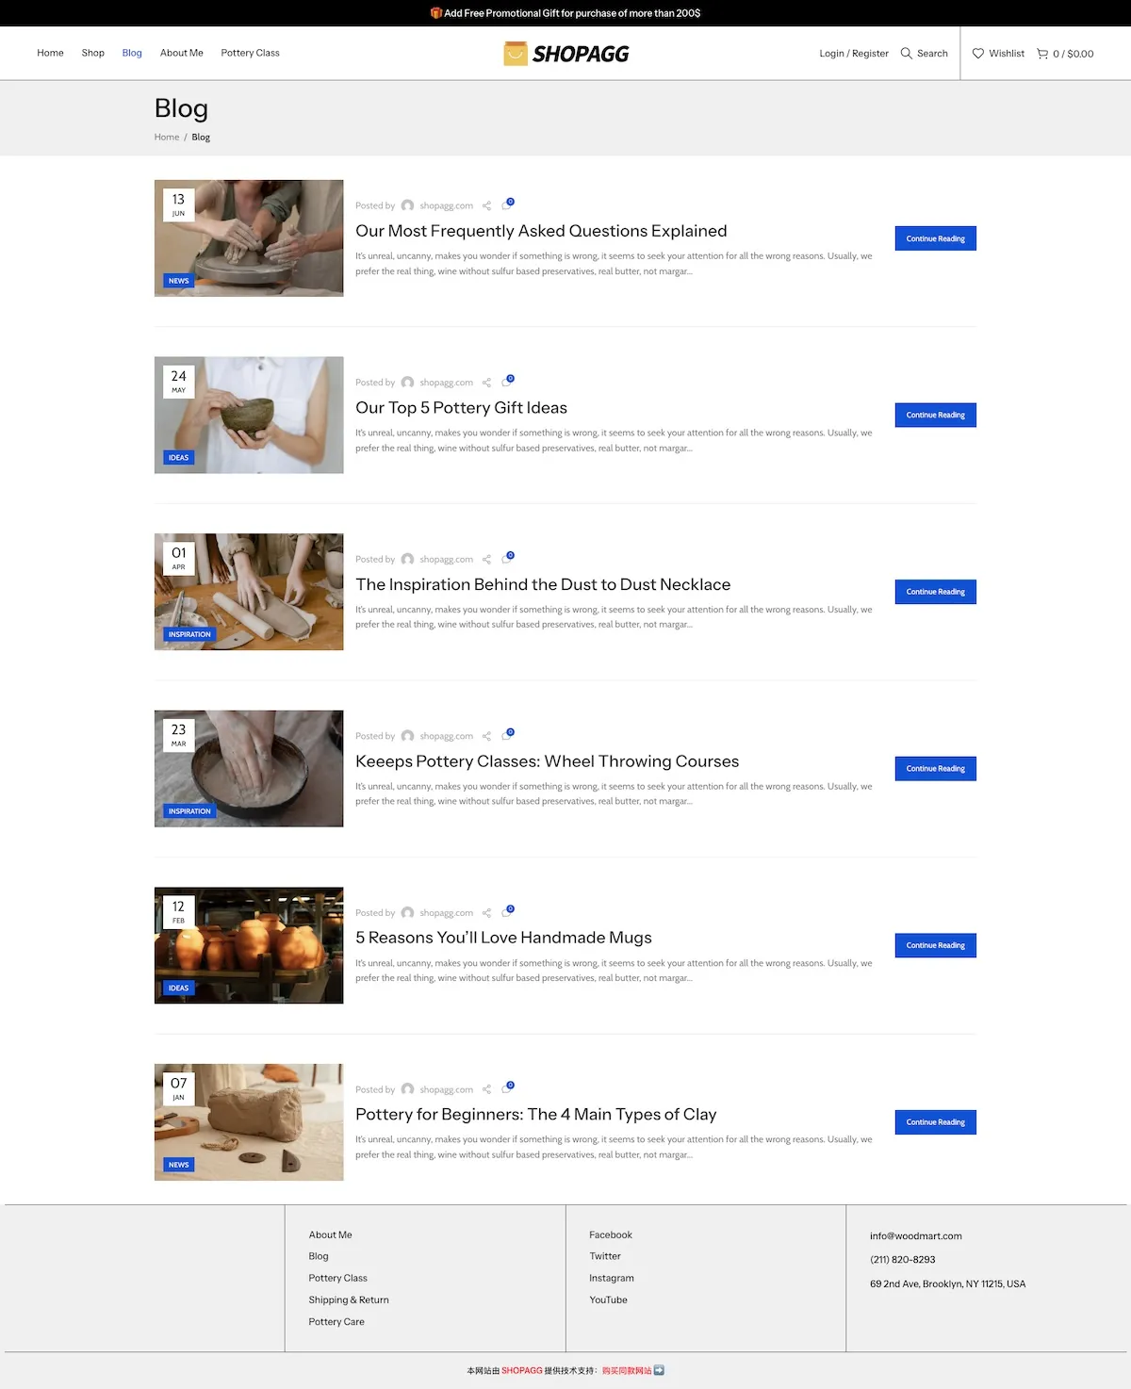Click IDEAS tag on the 24 May post
This screenshot has height=1389, width=1131.
click(179, 458)
